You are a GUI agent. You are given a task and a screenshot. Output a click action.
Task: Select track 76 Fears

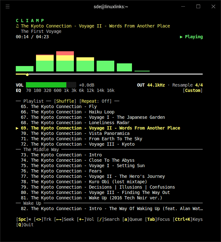click(61, 171)
